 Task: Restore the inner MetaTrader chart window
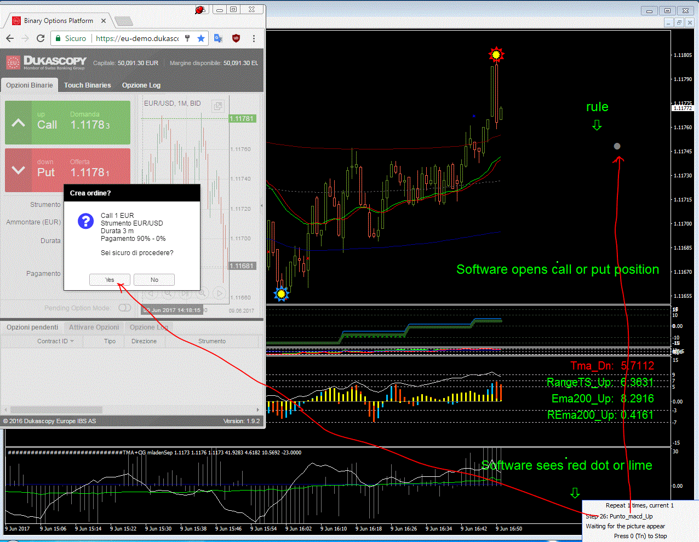click(x=679, y=22)
